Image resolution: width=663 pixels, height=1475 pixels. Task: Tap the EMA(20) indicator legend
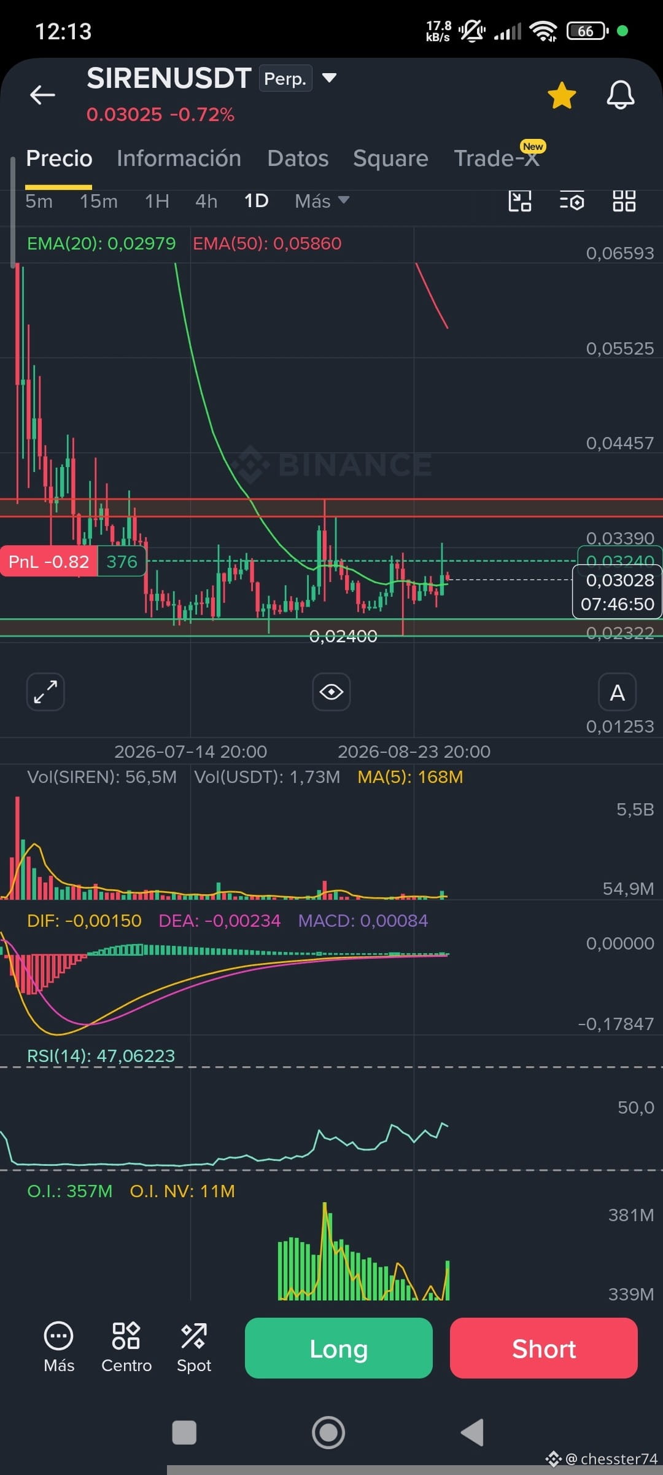tap(101, 243)
